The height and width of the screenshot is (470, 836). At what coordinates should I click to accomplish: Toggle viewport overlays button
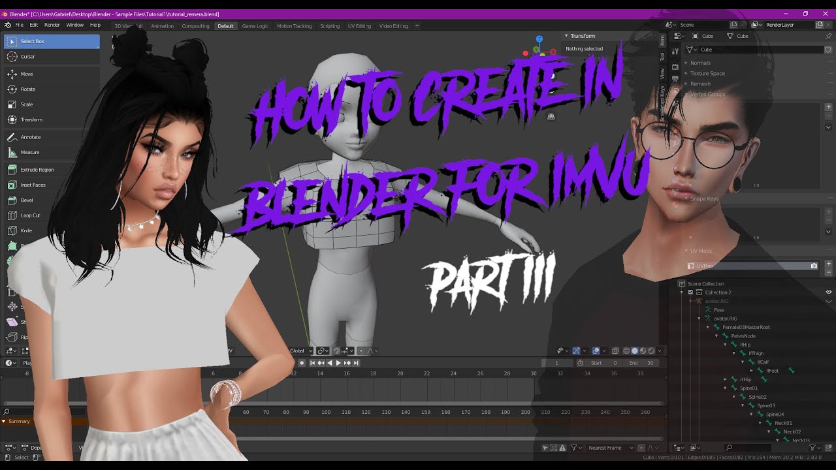coord(596,351)
